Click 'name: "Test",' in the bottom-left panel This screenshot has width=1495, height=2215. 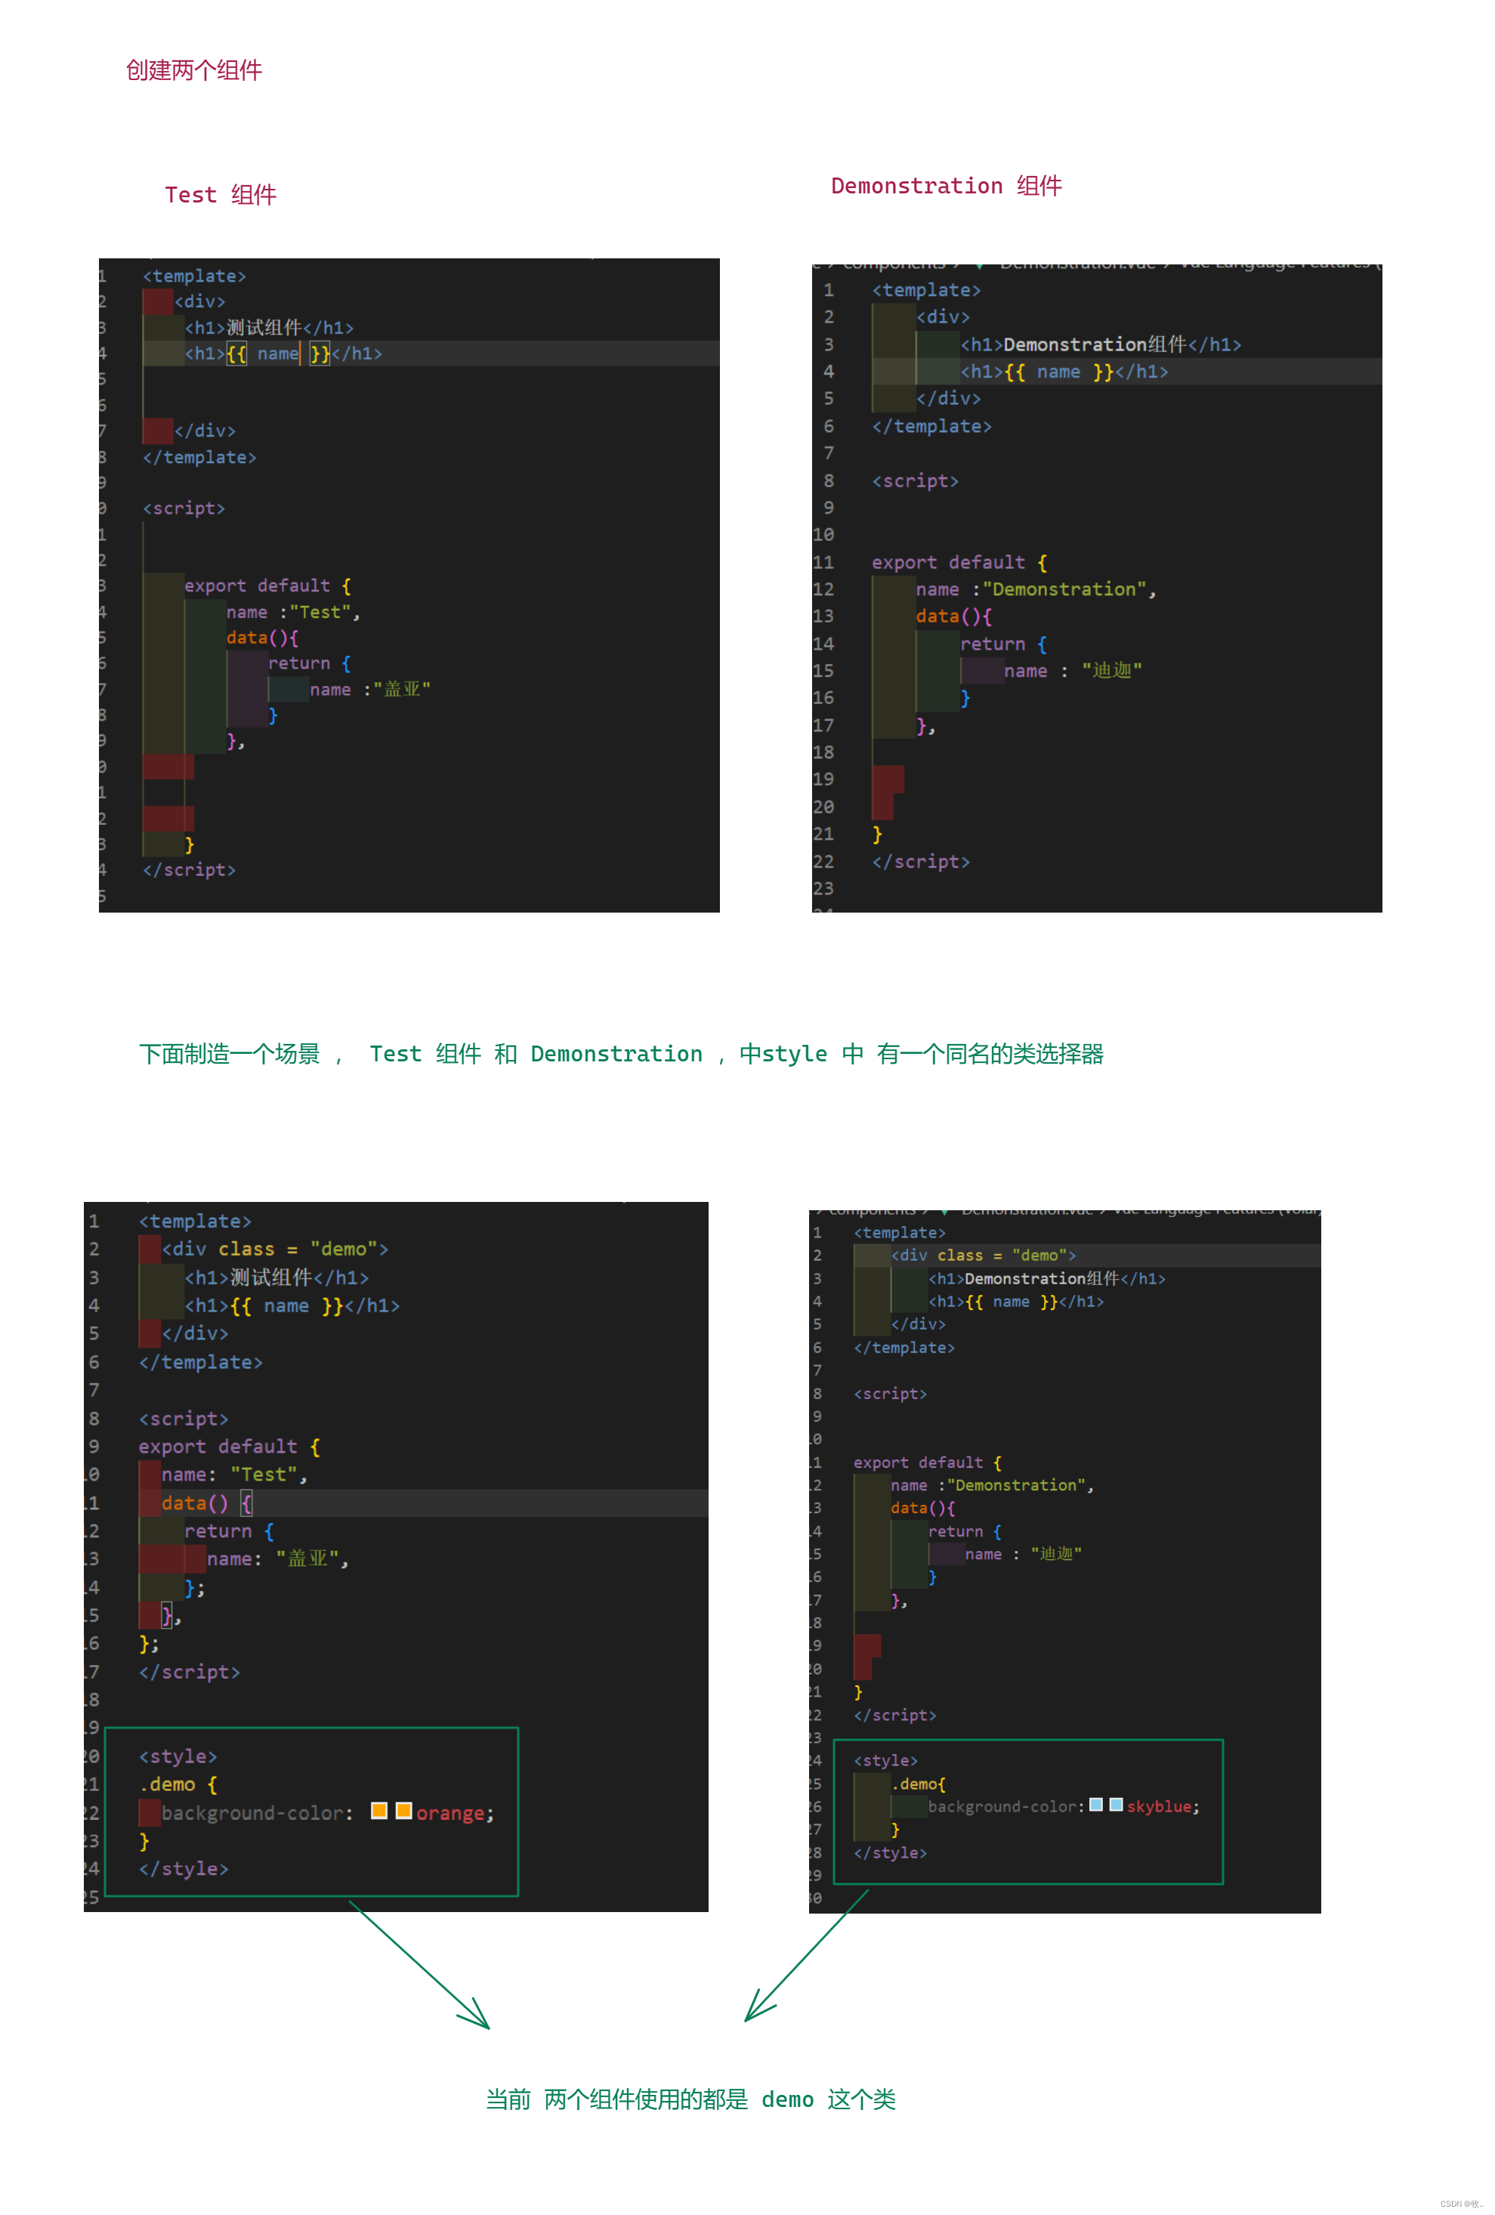(x=234, y=1475)
